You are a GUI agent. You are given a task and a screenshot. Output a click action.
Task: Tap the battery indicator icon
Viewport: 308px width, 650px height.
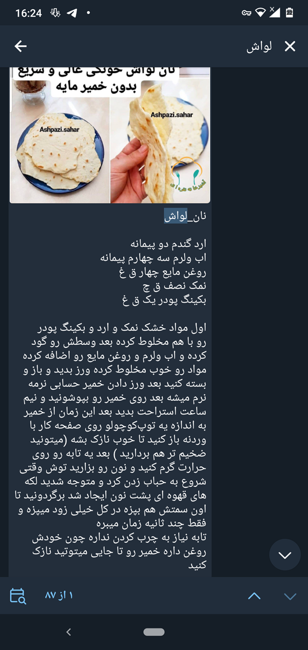[x=290, y=13]
